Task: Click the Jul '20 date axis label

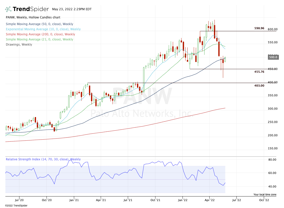Action: coord(19,200)
